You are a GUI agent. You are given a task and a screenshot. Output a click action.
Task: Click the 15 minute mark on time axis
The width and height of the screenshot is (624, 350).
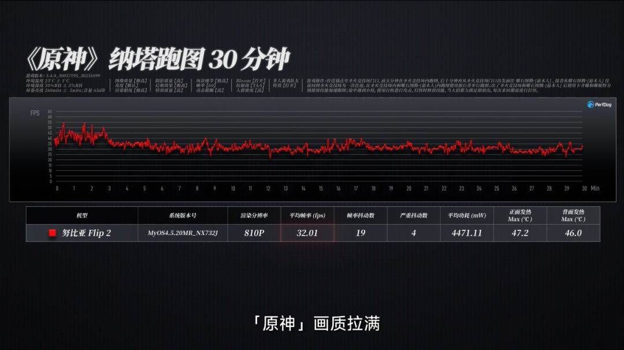coord(321,188)
